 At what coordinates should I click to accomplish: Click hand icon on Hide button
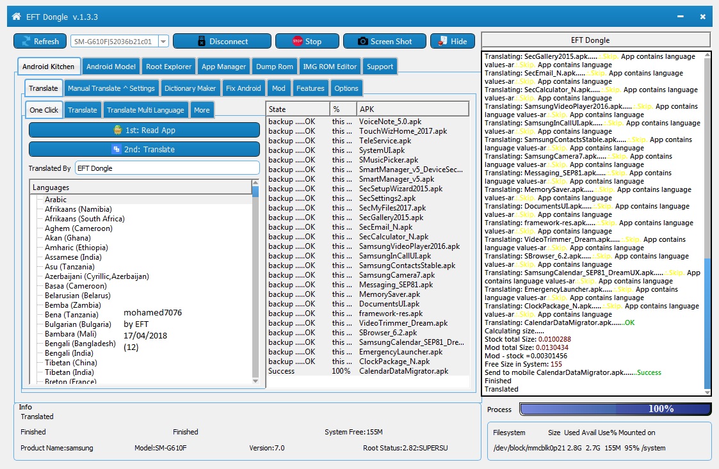[442, 41]
